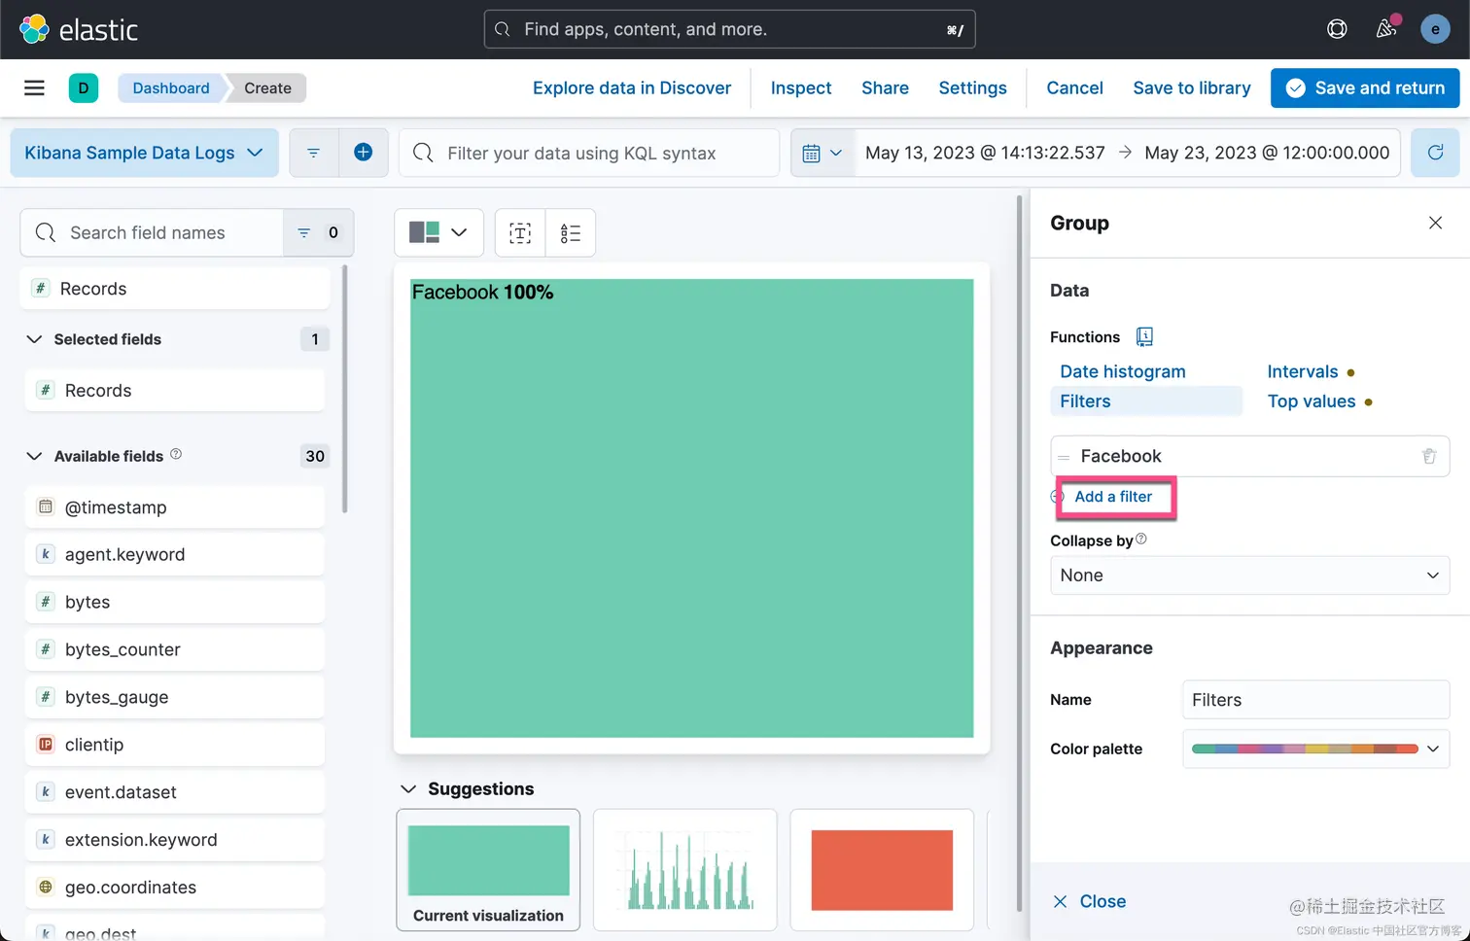Screen dimensions: 1470x941
Task: Add a filter with the plus icon
Action: 363,153
